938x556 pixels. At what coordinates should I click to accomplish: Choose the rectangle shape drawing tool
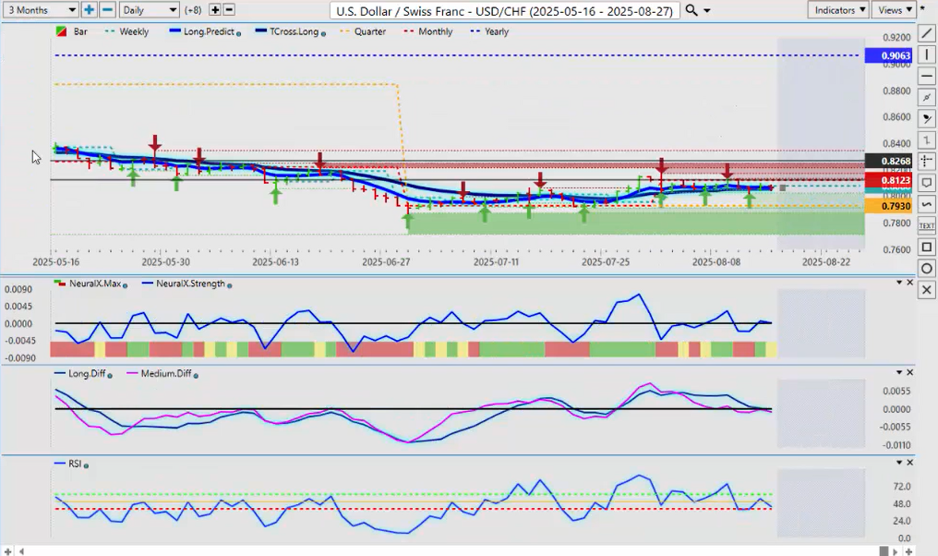[x=927, y=248]
